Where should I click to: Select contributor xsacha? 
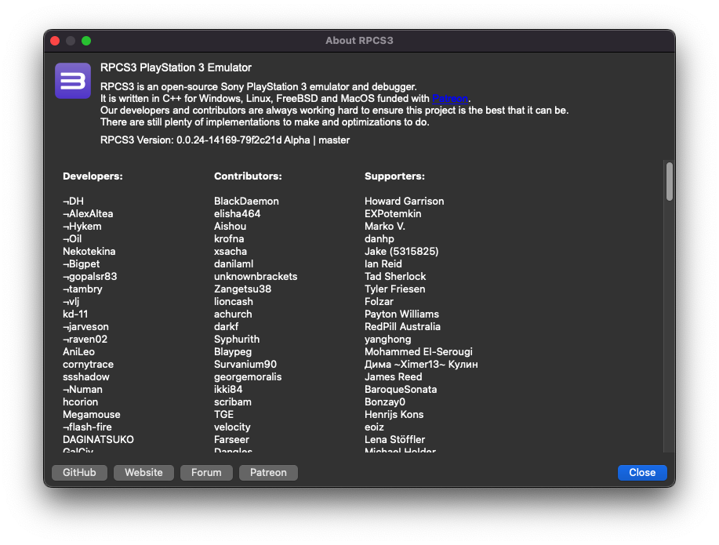(231, 252)
